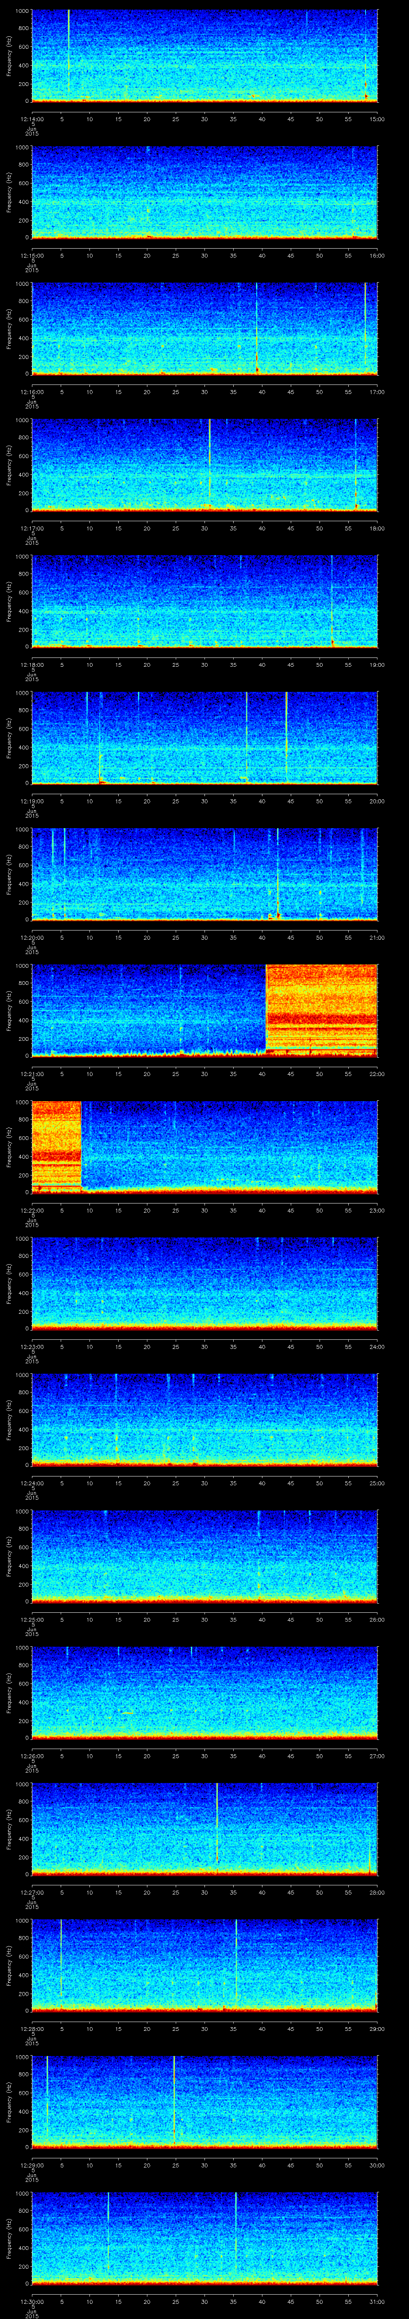Pick the spectrogram panel starting at 12:25:00
Screen dimensions: 409x2319
[x=204, y=1556]
